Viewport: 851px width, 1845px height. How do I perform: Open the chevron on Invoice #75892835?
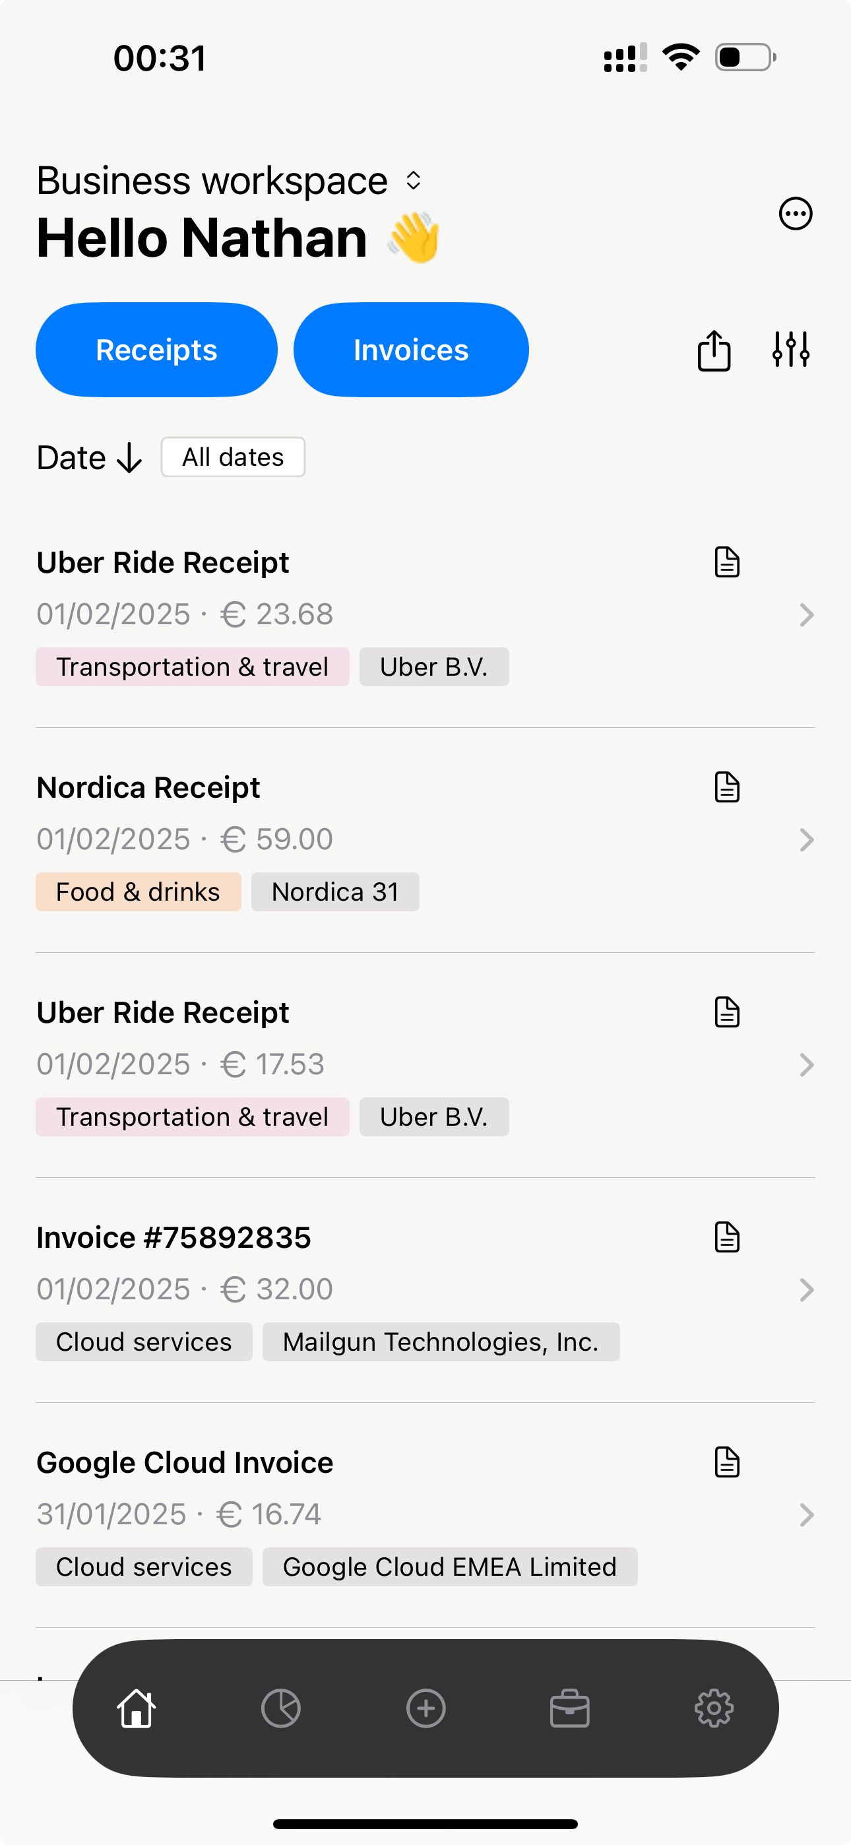[807, 1290]
